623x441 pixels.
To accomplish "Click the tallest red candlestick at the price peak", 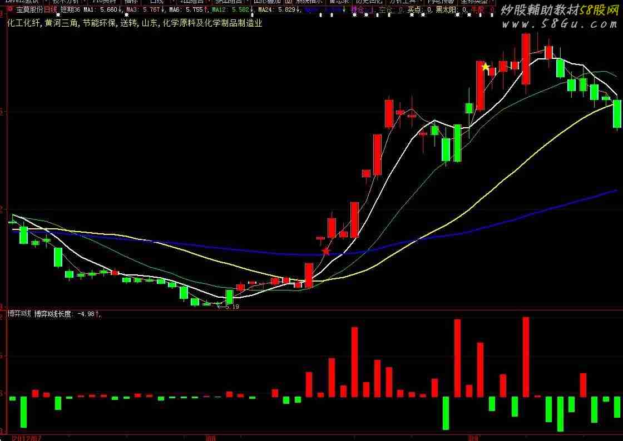I will 526,59.
